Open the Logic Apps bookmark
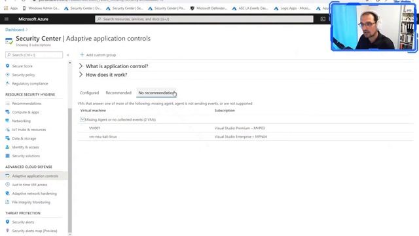Image resolution: width=419 pixels, height=236 pixels. click(293, 9)
